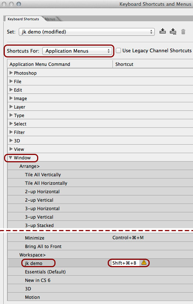Expand the 3D menu group
The width and height of the screenshot is (193, 304).
point(11,140)
